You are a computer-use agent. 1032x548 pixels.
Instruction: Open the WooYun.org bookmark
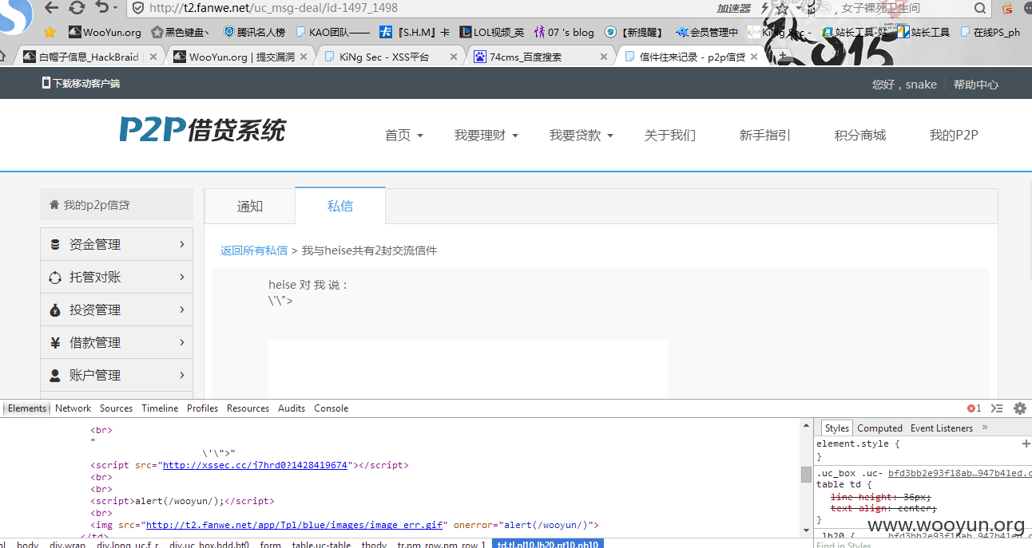(x=105, y=33)
